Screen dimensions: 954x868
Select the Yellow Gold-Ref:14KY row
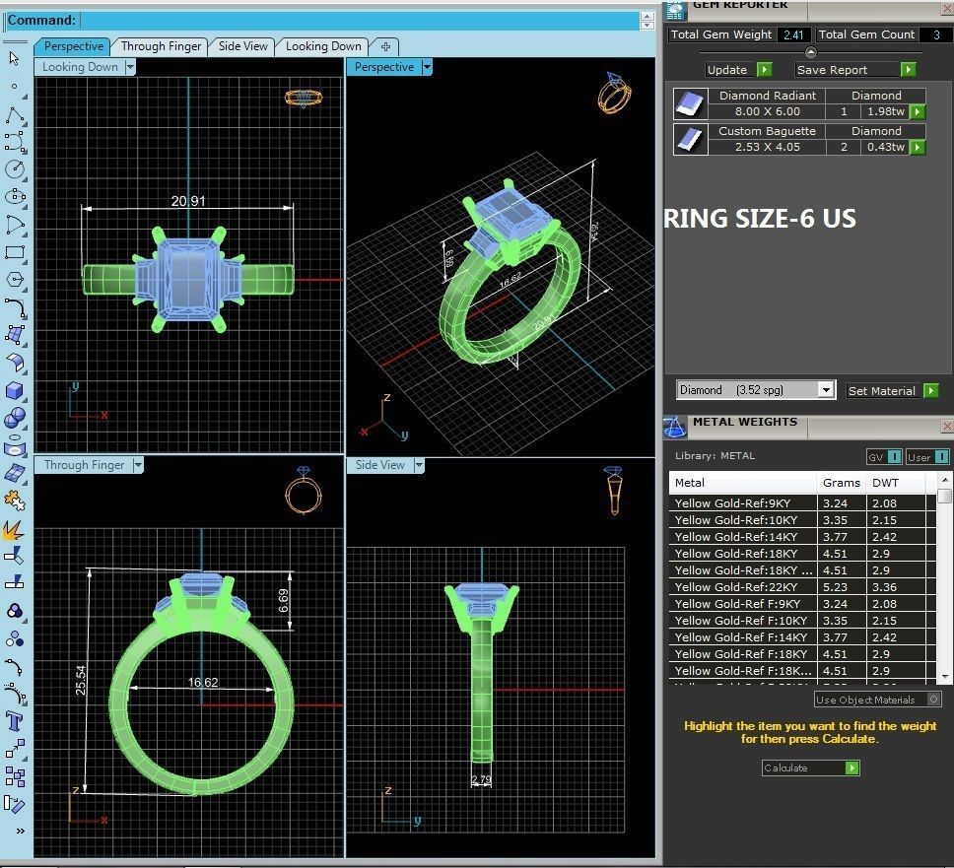pos(803,537)
